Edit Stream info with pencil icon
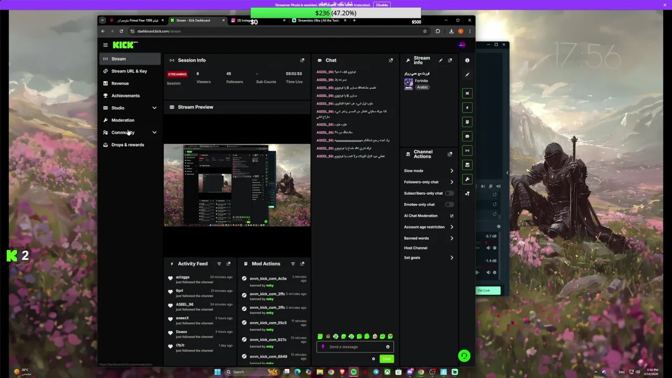 (440, 60)
